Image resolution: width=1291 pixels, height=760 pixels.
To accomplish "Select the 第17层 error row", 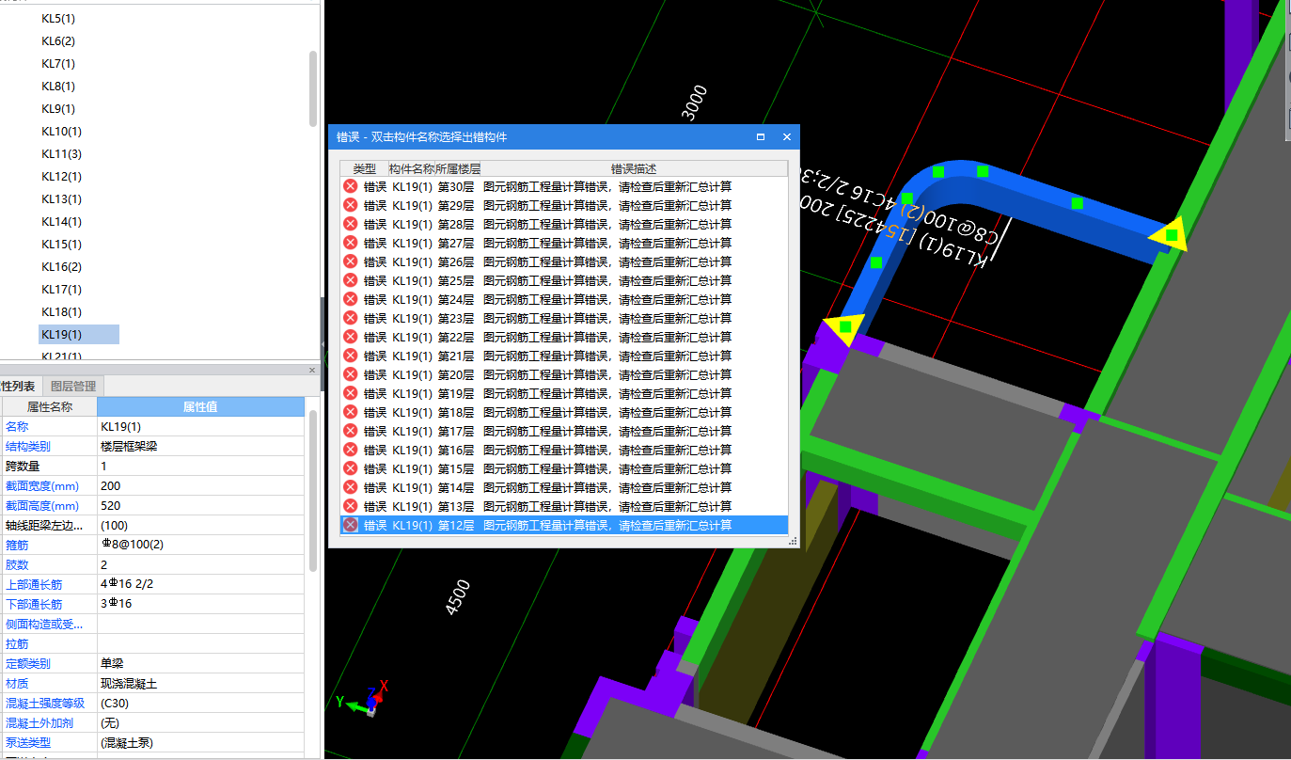I will pos(563,431).
